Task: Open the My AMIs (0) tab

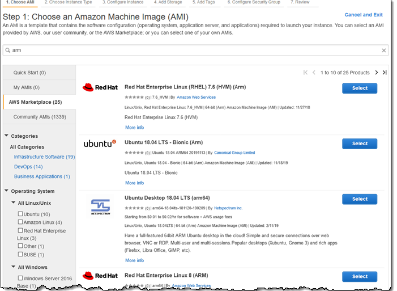Action: click(39, 87)
